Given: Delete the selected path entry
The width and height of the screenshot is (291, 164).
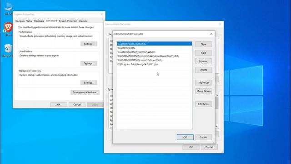Looking at the screenshot, I should 203,70.
